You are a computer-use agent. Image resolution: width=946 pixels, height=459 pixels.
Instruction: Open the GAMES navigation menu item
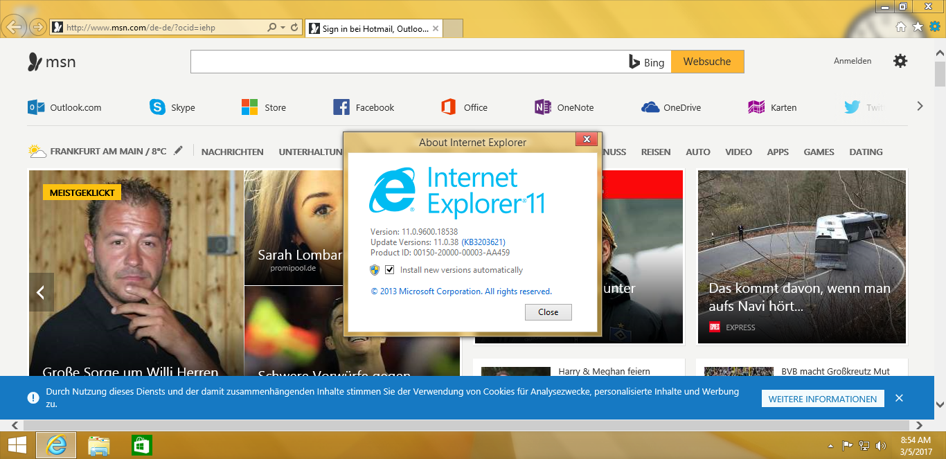(x=819, y=152)
